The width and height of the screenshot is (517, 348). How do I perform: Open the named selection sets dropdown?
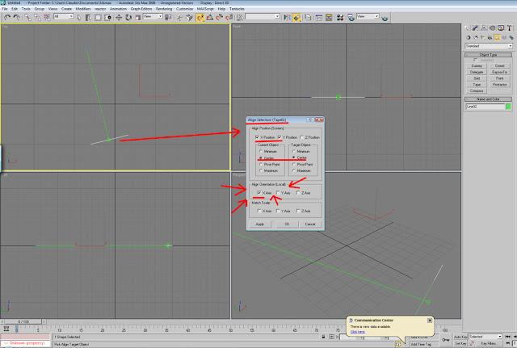point(263,16)
